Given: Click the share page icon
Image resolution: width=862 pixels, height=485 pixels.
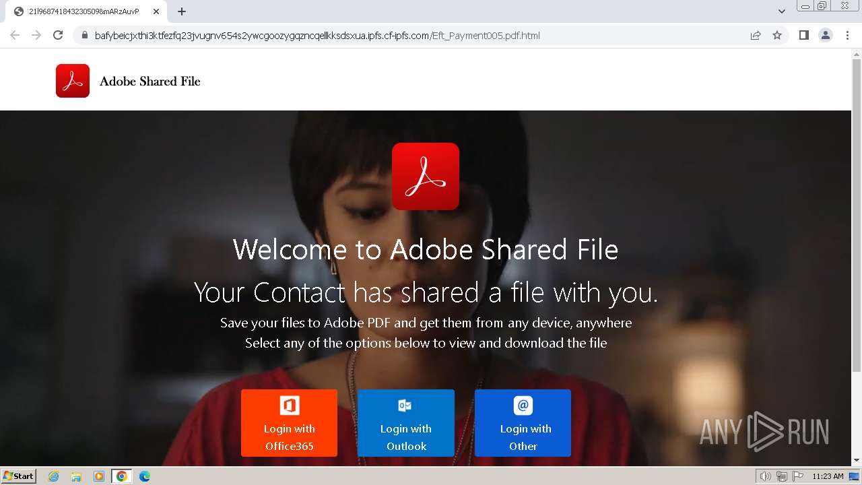Looking at the screenshot, I should (x=756, y=35).
